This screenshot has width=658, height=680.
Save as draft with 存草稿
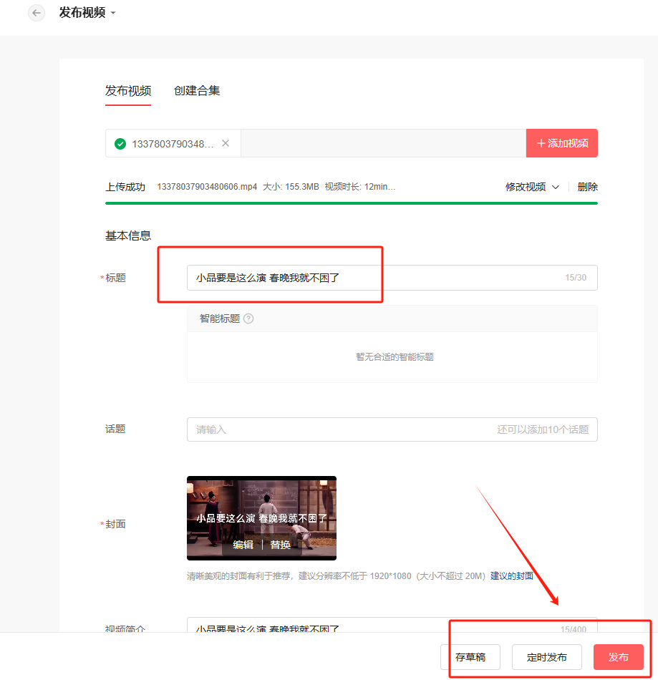470,657
